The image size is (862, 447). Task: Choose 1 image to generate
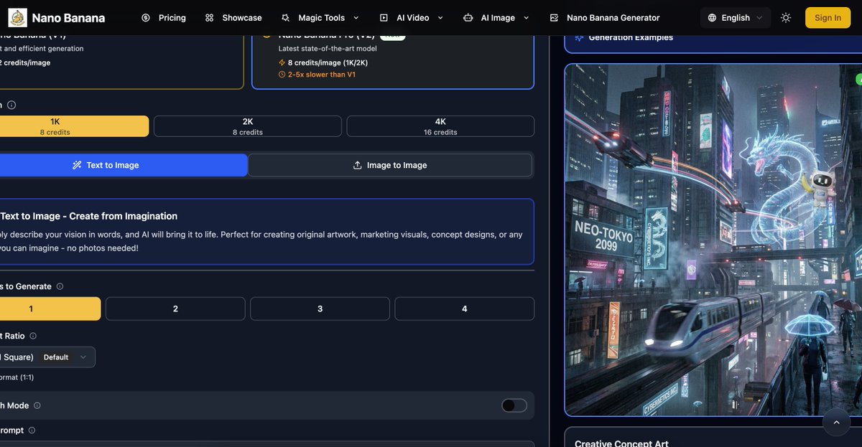pyautogui.click(x=50, y=309)
